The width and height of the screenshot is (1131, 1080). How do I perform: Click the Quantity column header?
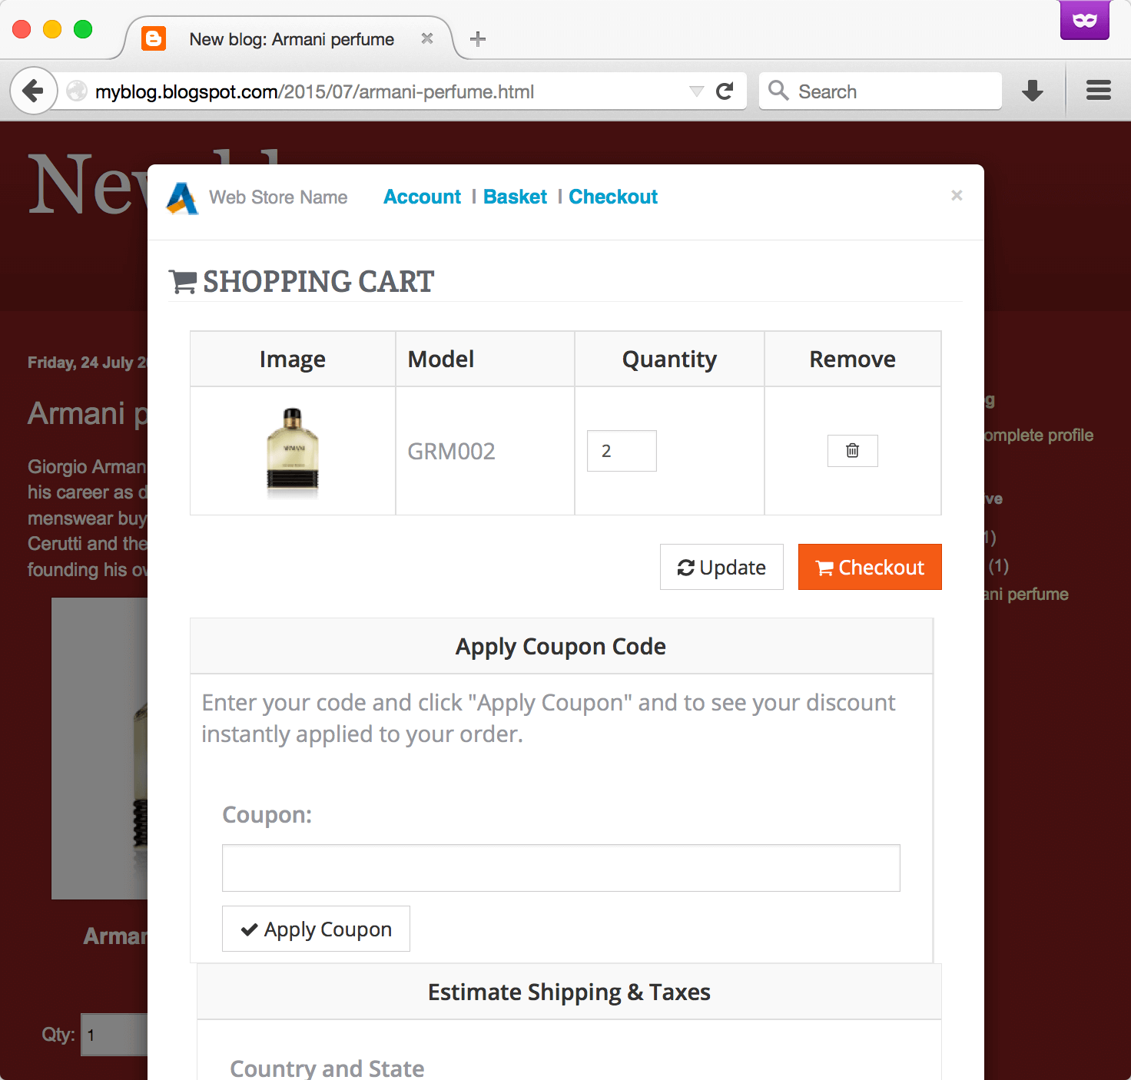pos(669,359)
